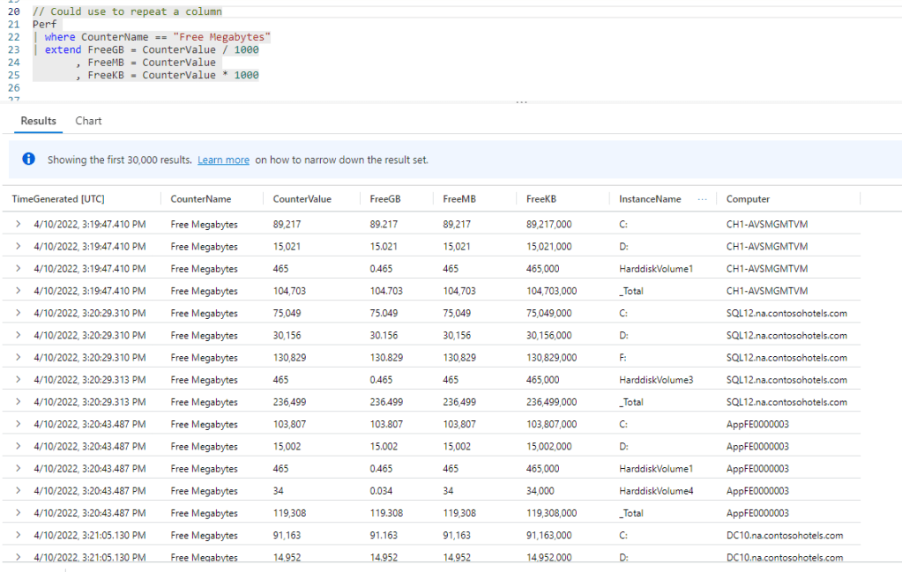The height and width of the screenshot is (572, 902).
Task: Select the Results tab
Action: pyautogui.click(x=38, y=121)
